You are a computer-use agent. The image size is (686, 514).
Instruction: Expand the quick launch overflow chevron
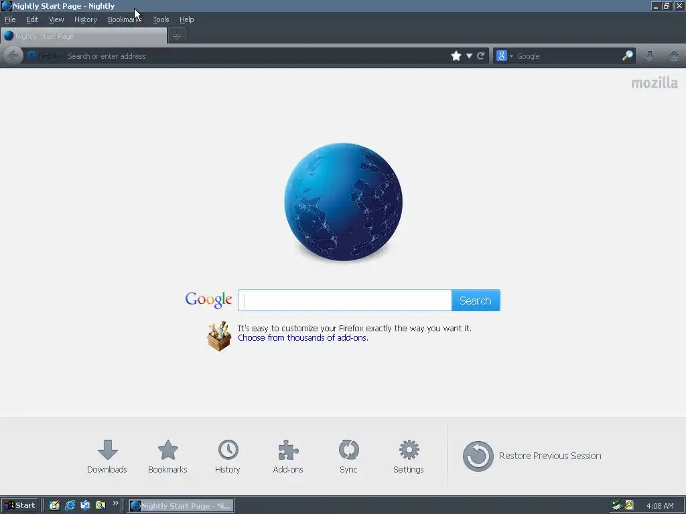tap(115, 503)
